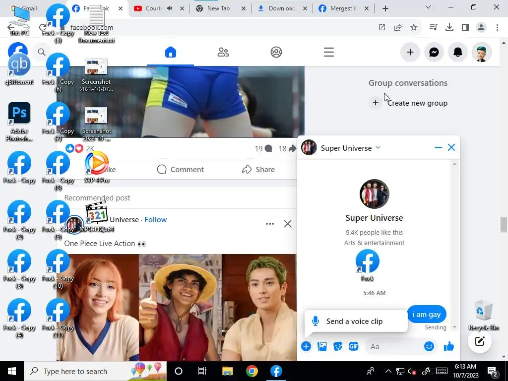Click the Comment button on the post
Screen dimensions: 508x381
tap(180, 170)
